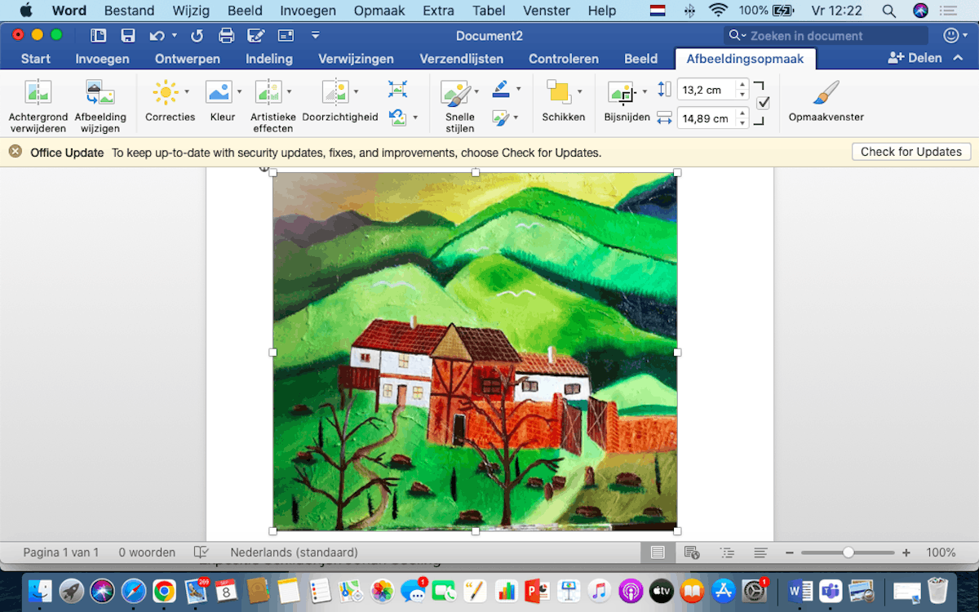This screenshot has height=612, width=979.
Task: Open the Correcties sun icon
Action: [166, 92]
